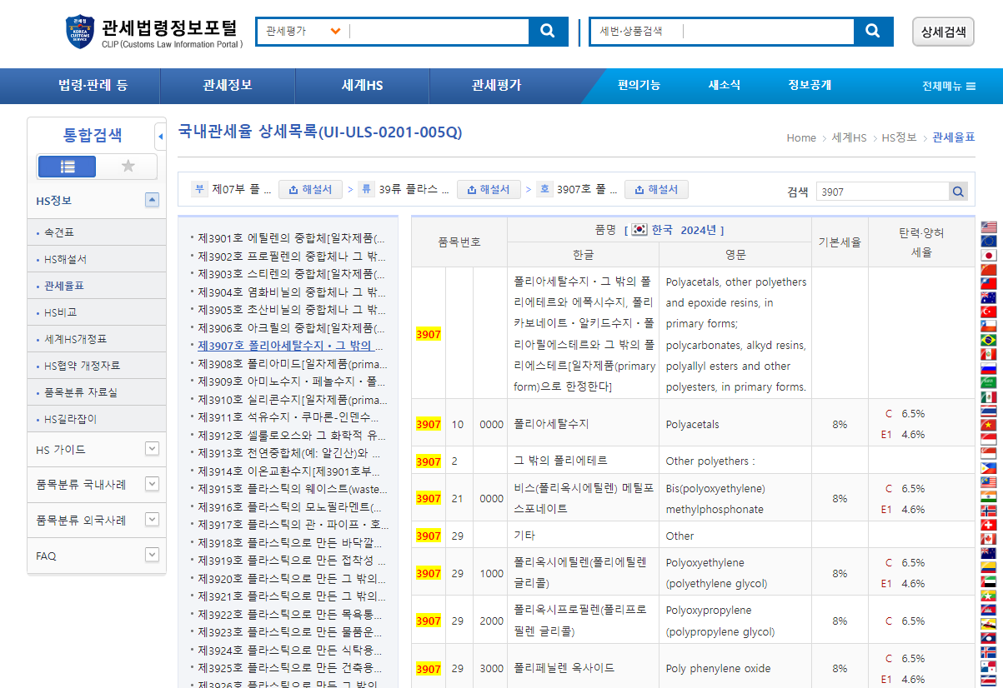Switch 통합검색 panel to favorites star view
1003x688 pixels.
point(128,167)
